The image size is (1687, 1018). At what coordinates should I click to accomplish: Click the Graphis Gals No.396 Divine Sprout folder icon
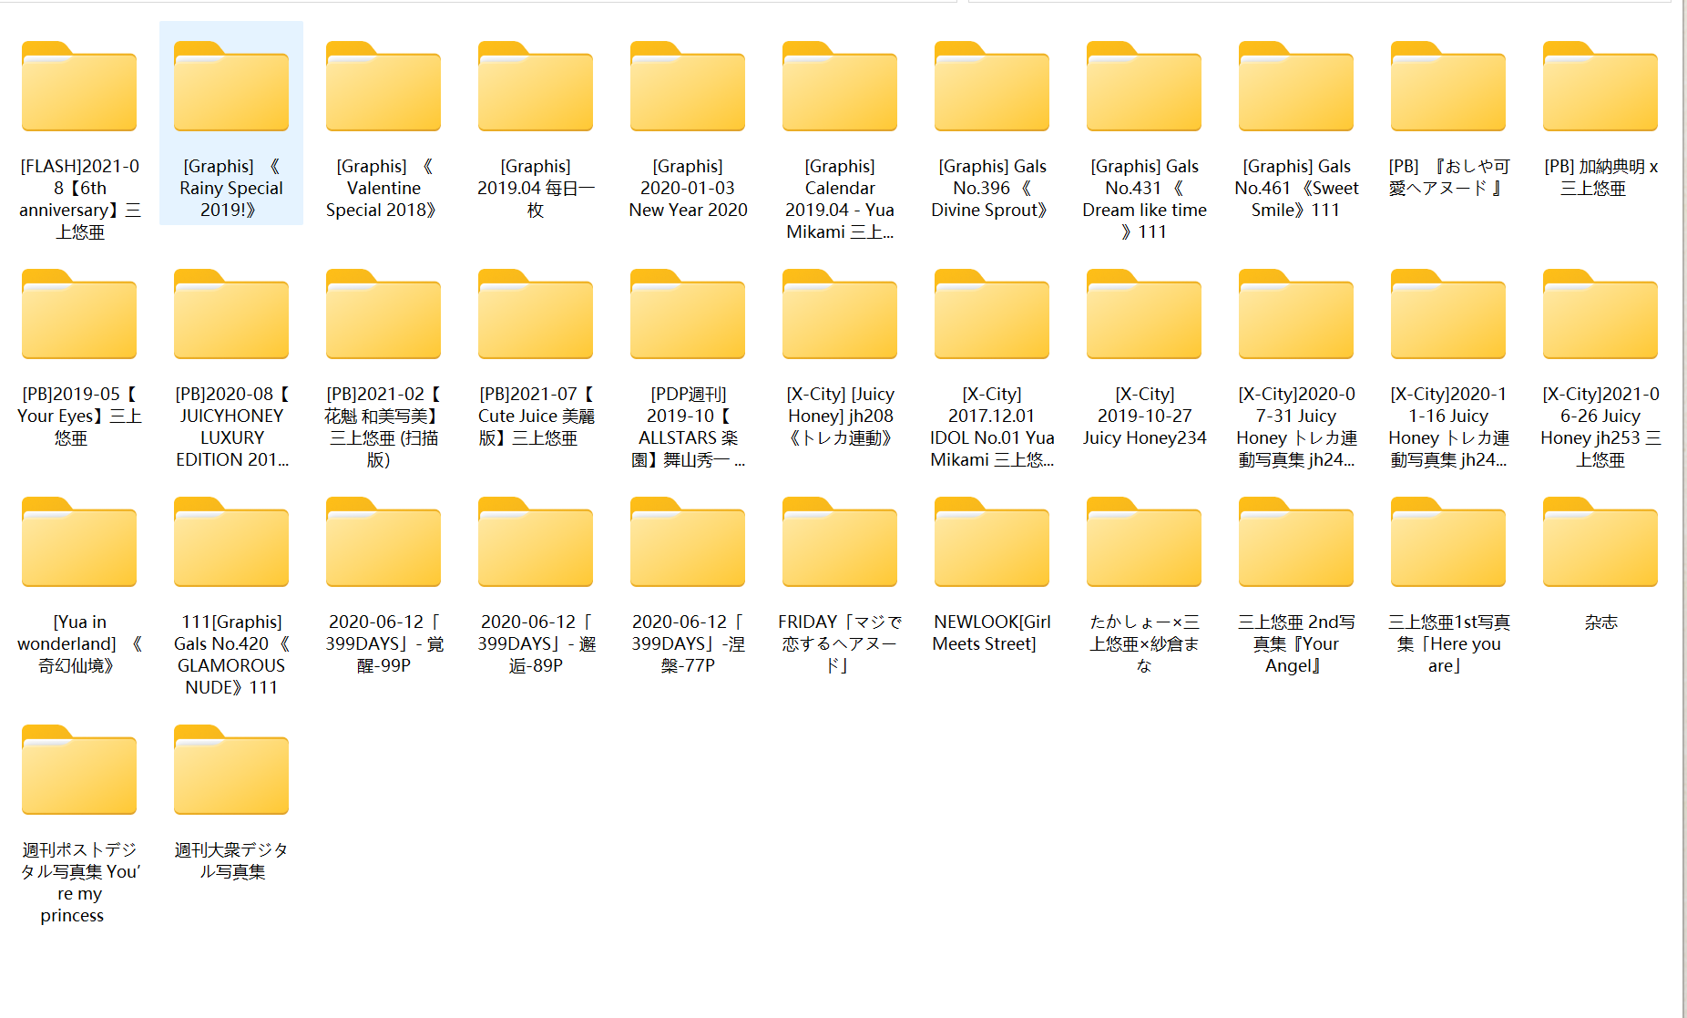992,87
